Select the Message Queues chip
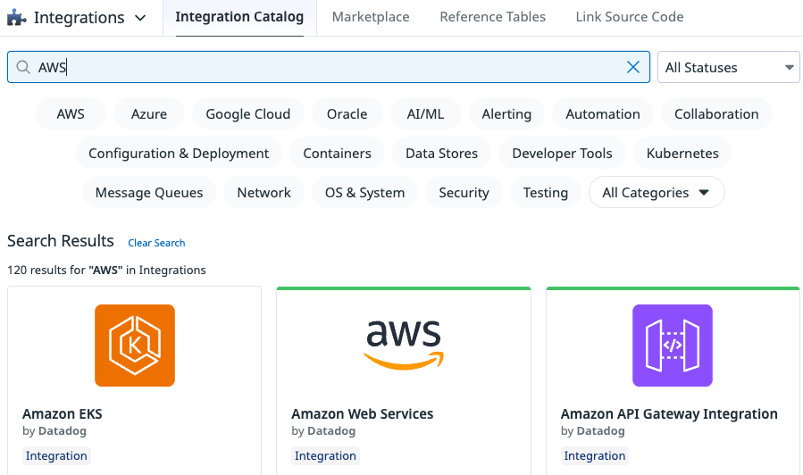The height and width of the screenshot is (475, 803). pyautogui.click(x=149, y=193)
